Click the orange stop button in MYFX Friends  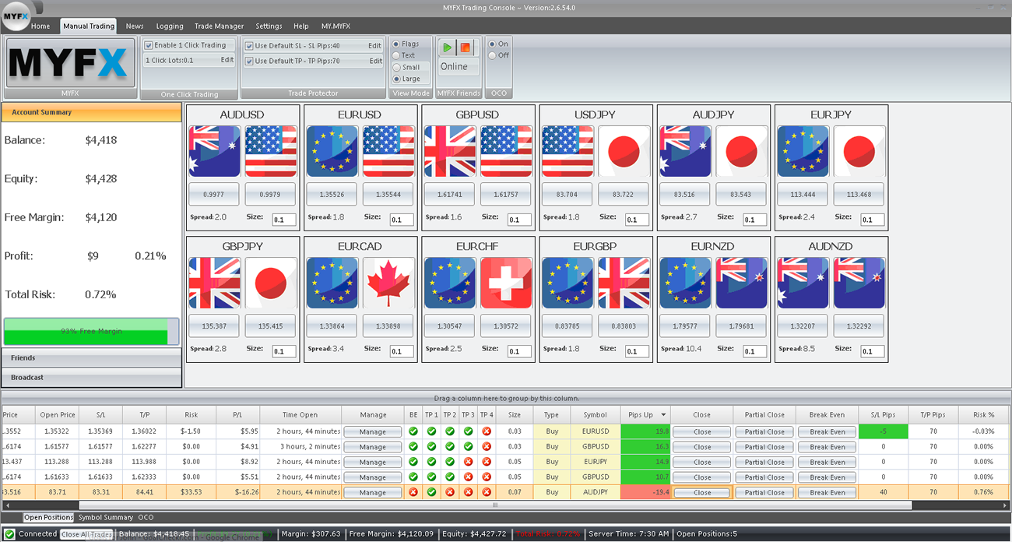(x=466, y=48)
